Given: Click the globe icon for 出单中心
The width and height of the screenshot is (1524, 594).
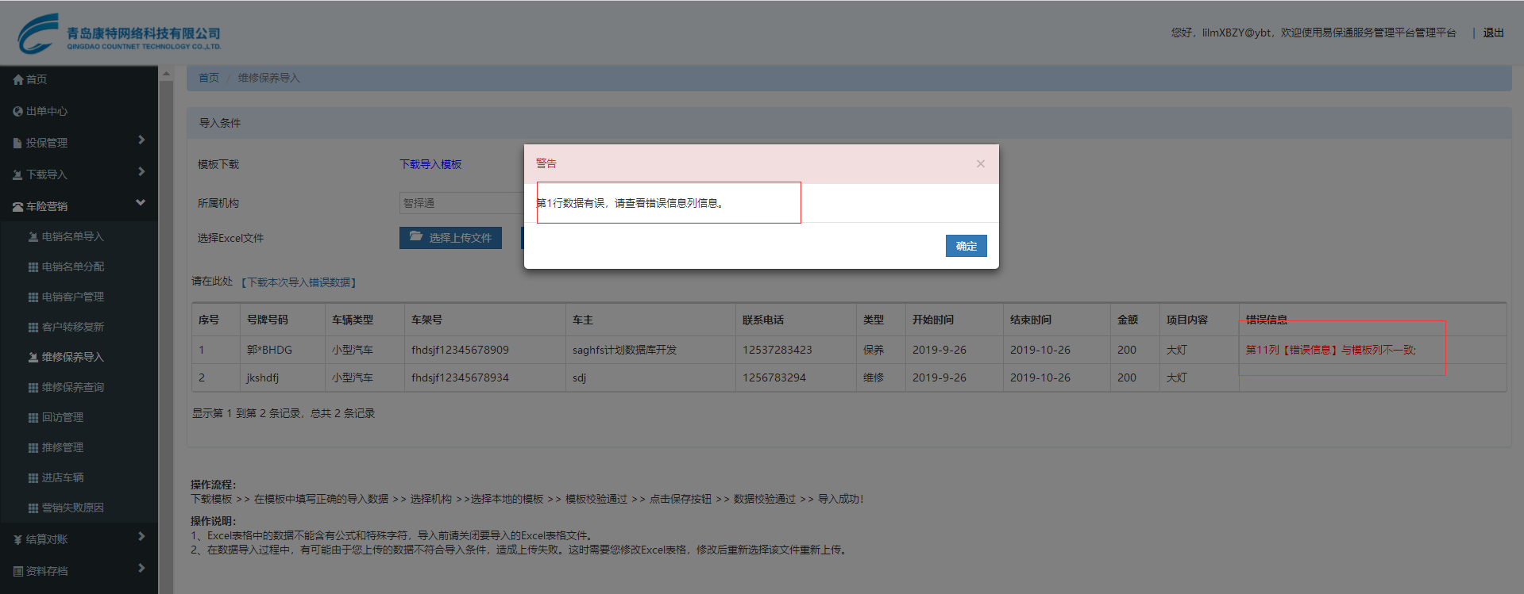Looking at the screenshot, I should click(17, 111).
